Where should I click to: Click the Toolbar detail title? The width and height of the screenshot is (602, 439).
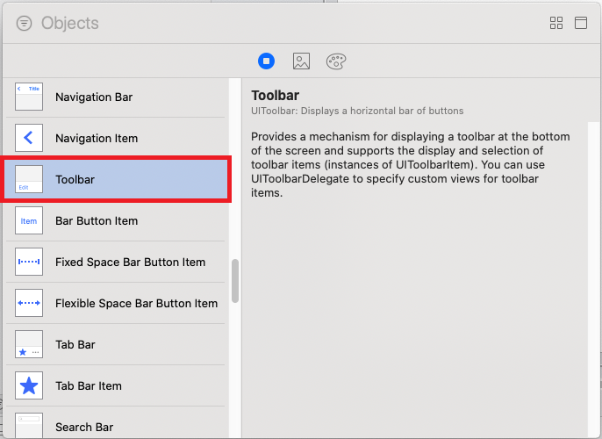(276, 95)
